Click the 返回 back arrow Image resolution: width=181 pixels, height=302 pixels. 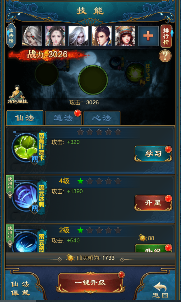160,290
